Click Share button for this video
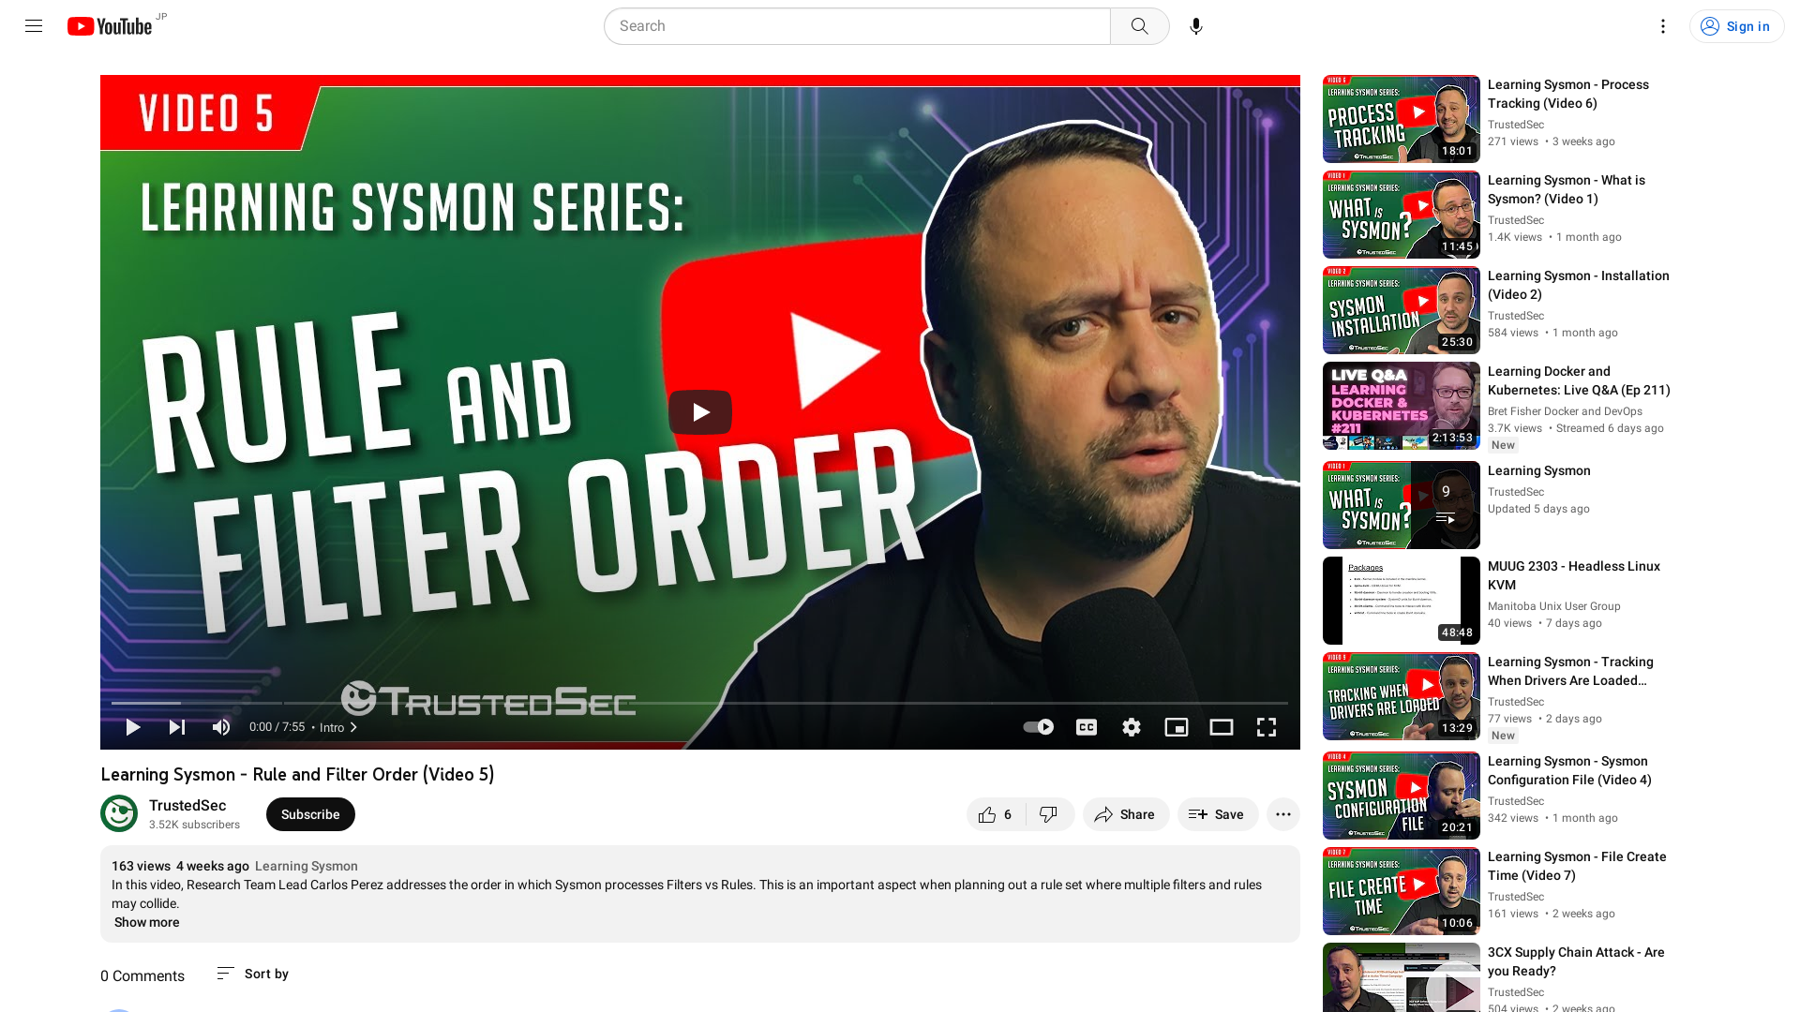The height and width of the screenshot is (1012, 1800). (1124, 813)
